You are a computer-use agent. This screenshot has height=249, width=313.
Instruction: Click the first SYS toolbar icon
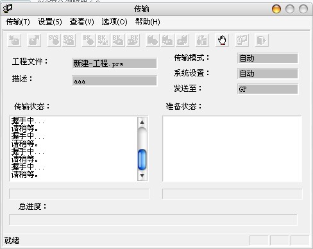[54, 40]
